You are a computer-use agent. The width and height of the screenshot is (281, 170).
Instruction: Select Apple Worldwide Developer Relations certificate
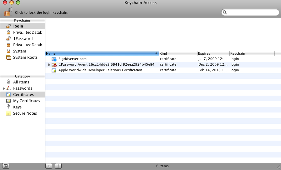click(100, 70)
